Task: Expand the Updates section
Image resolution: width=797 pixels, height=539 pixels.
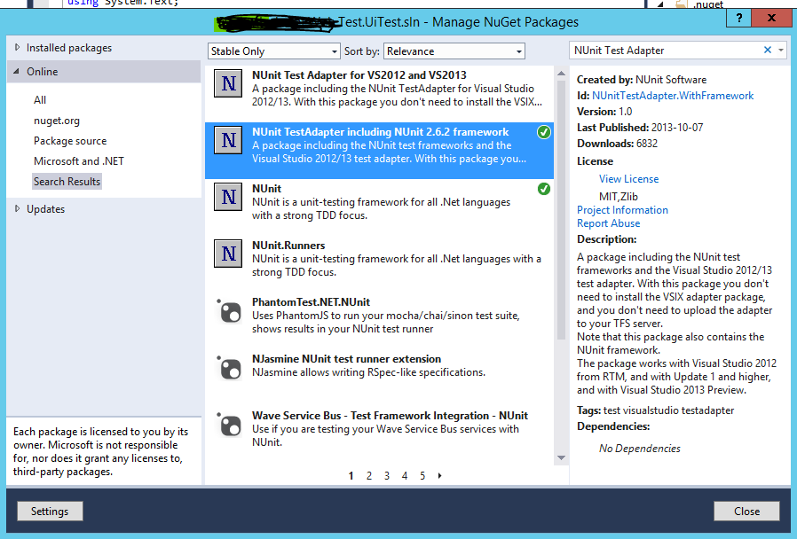Action: pos(17,208)
